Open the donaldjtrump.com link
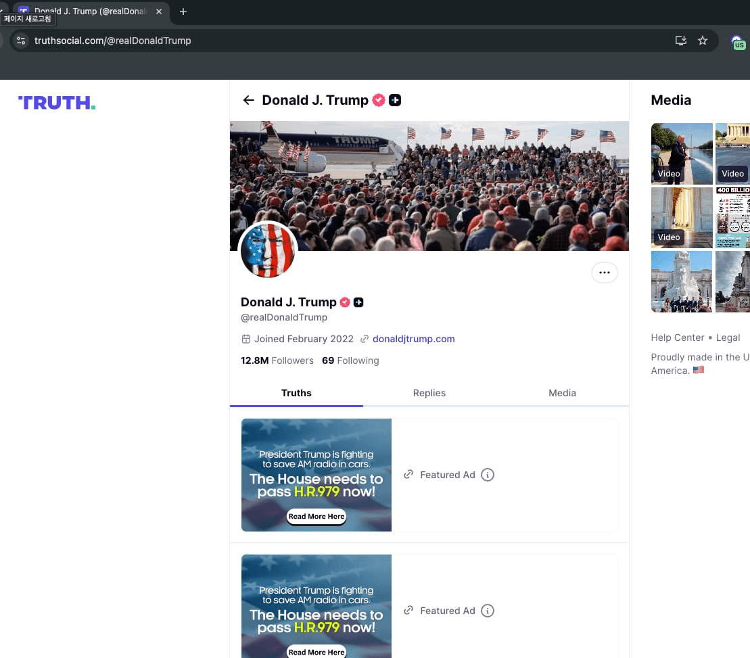Screen dimensions: 750x658 [x=413, y=339]
